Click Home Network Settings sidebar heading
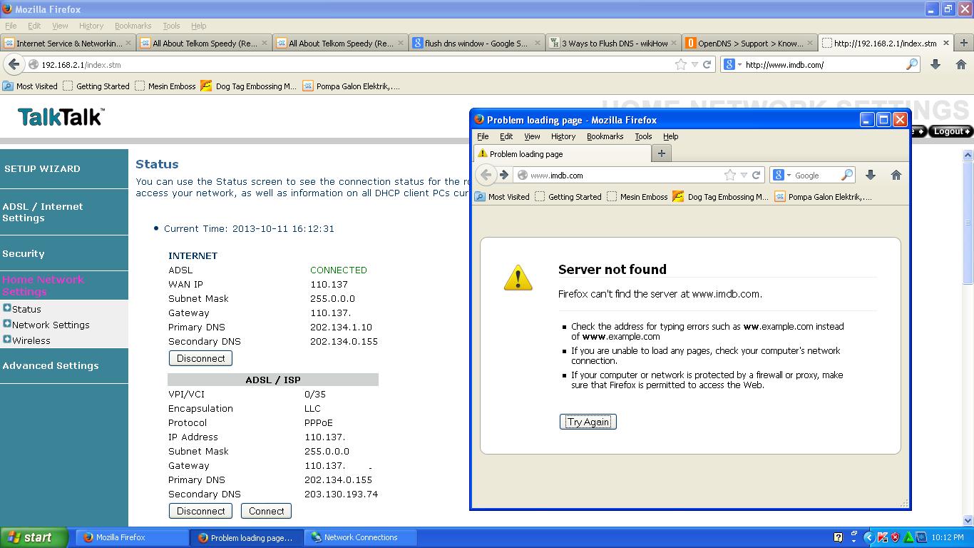 pyautogui.click(x=43, y=285)
